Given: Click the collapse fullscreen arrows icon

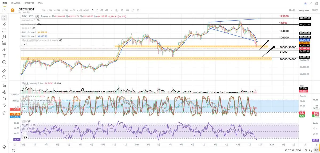Looking at the screenshot, I should (311, 3).
